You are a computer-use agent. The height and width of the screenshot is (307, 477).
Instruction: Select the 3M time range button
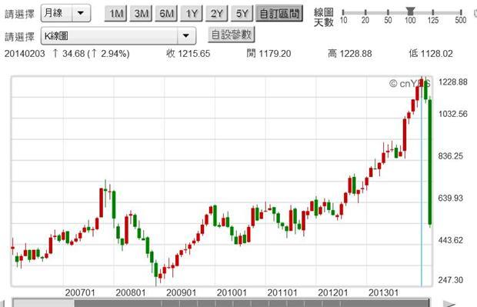pos(141,14)
